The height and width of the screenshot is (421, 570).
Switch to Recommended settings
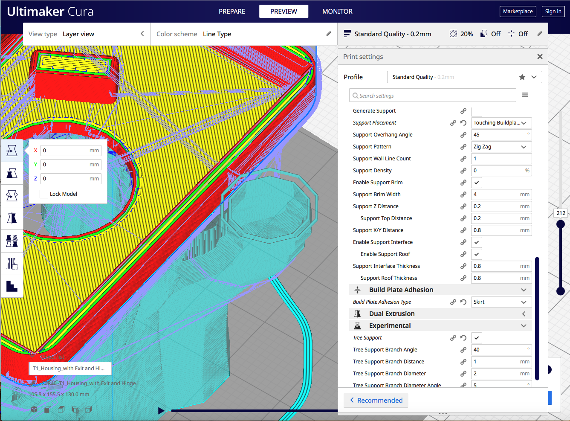pyautogui.click(x=376, y=401)
